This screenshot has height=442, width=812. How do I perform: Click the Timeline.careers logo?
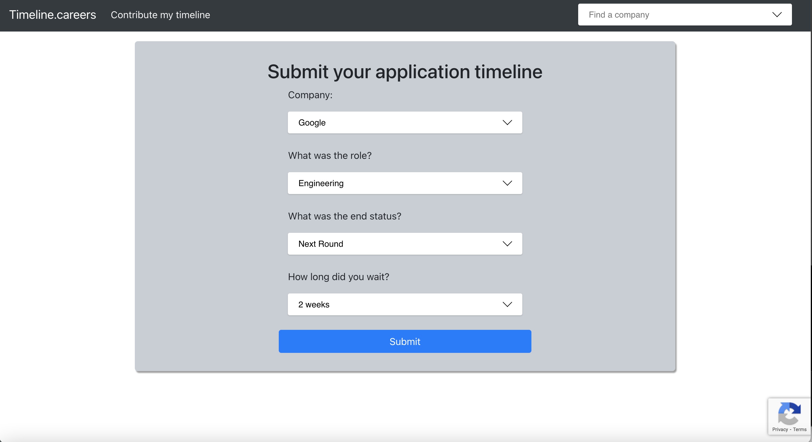pyautogui.click(x=52, y=15)
